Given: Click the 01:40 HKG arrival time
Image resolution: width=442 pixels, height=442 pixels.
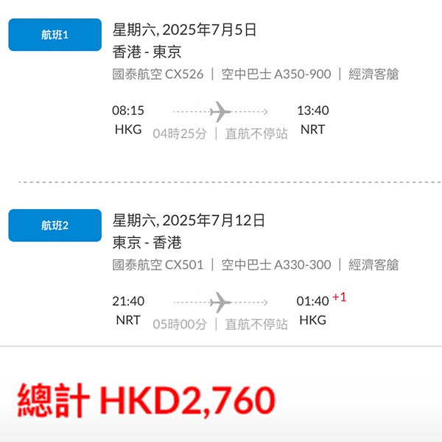Looking at the screenshot, I should [313, 310].
